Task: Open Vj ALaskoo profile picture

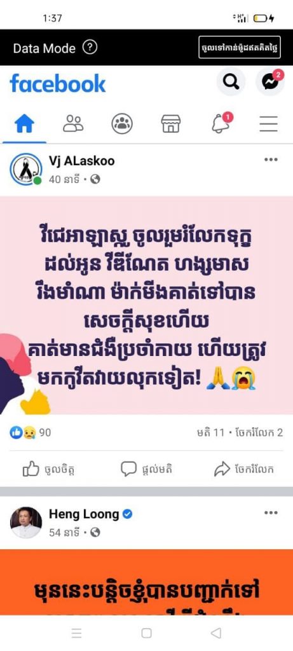Action: [x=25, y=169]
